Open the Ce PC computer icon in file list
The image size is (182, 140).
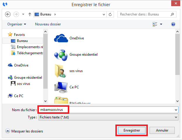[x=61, y=87]
